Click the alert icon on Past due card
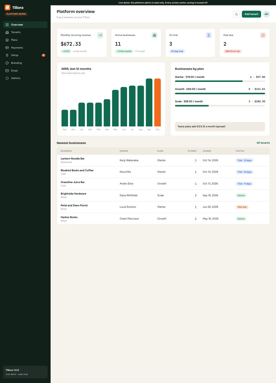The width and height of the screenshot is (276, 383). (263, 35)
